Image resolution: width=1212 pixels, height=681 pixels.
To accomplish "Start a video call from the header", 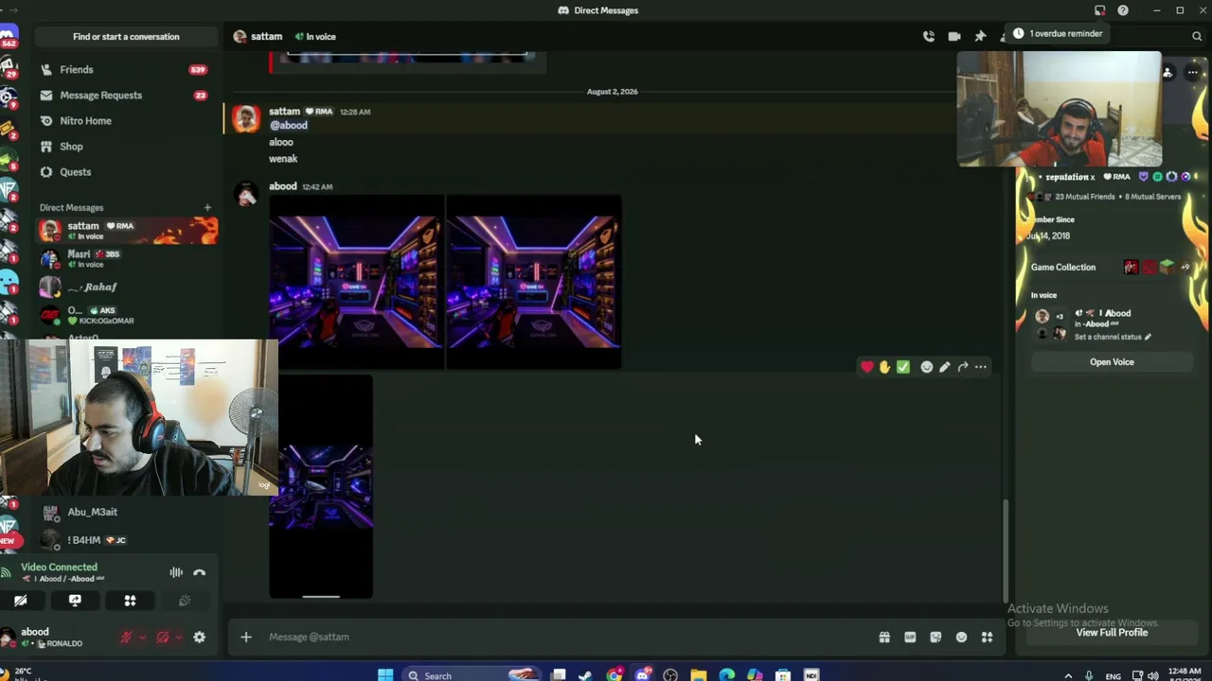I will (954, 36).
